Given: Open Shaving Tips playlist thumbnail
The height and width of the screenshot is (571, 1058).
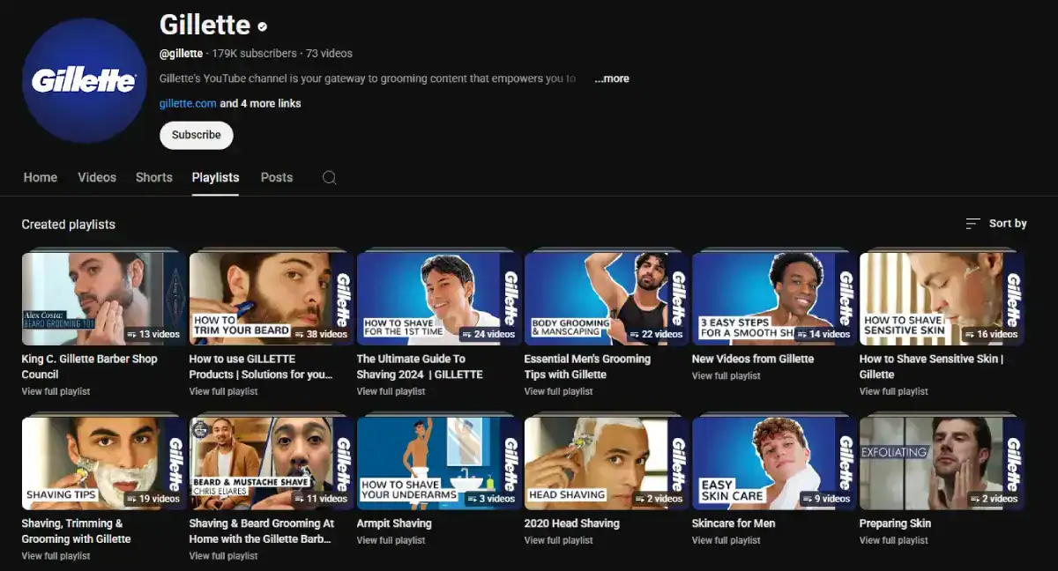Looking at the screenshot, I should [x=104, y=463].
